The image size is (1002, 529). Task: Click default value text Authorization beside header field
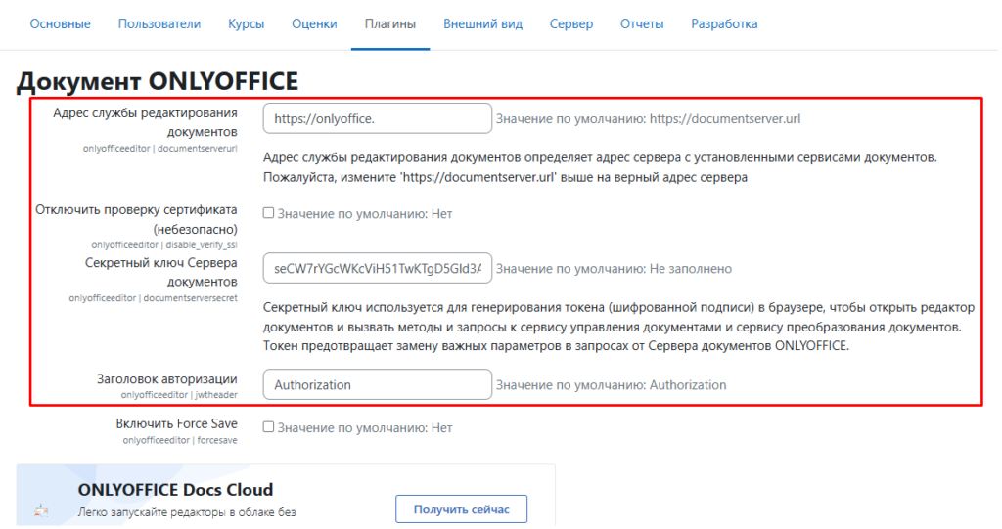coord(688,385)
